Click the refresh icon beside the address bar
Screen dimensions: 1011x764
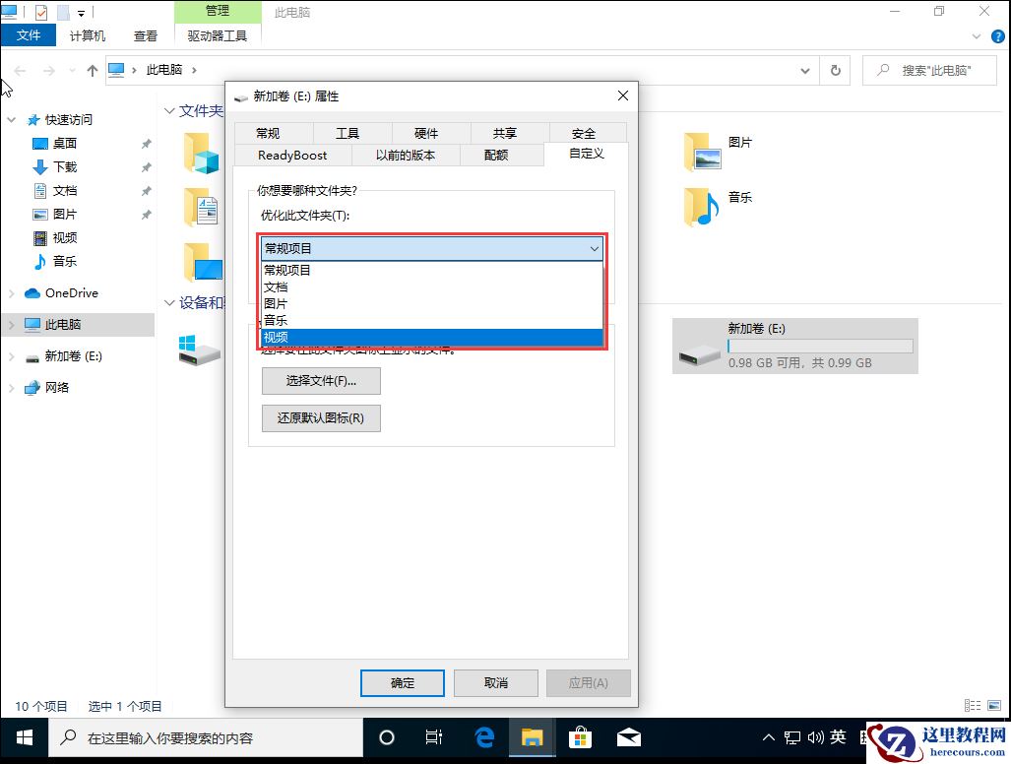tap(835, 70)
